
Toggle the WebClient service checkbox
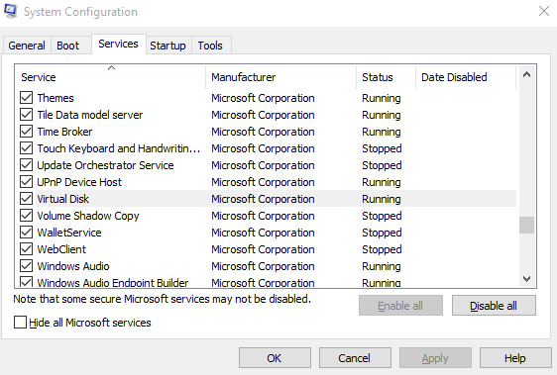(x=27, y=249)
